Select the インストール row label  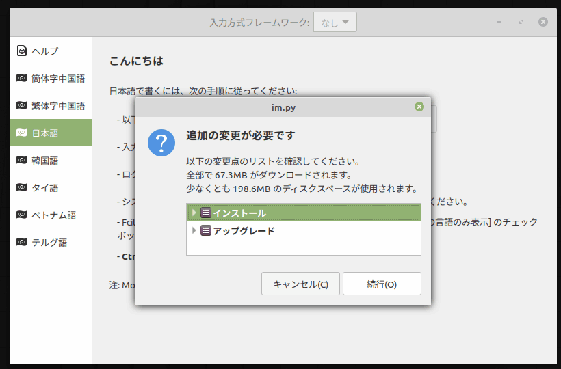click(x=239, y=213)
